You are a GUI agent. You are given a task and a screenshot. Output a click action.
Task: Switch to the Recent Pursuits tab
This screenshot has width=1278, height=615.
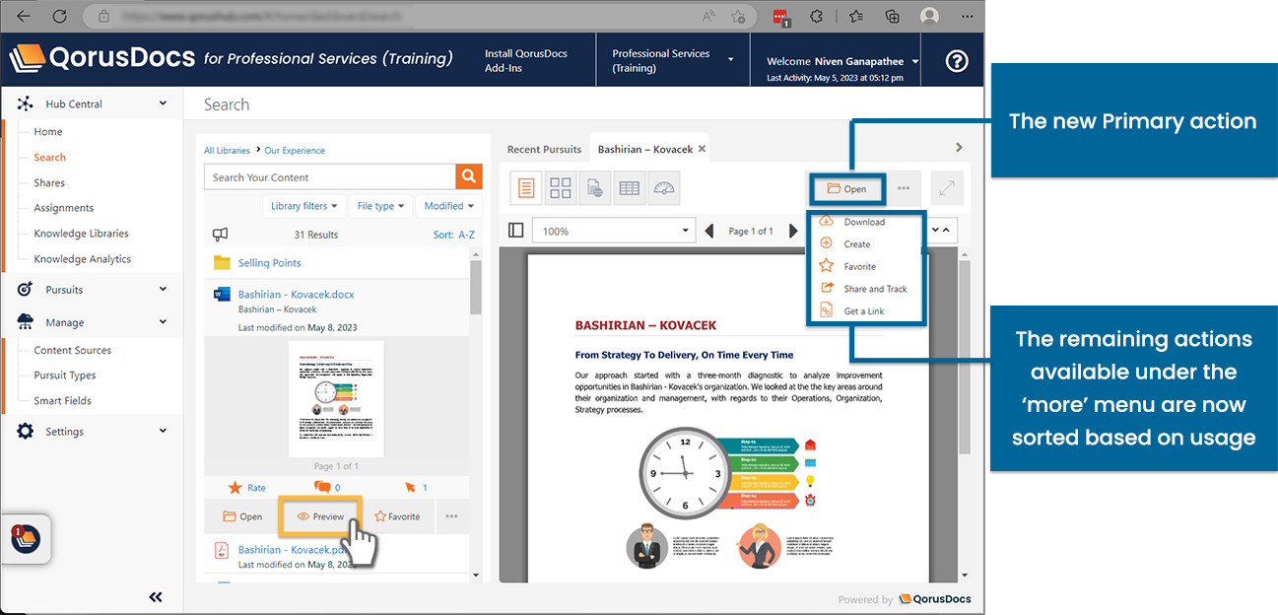[x=544, y=149]
